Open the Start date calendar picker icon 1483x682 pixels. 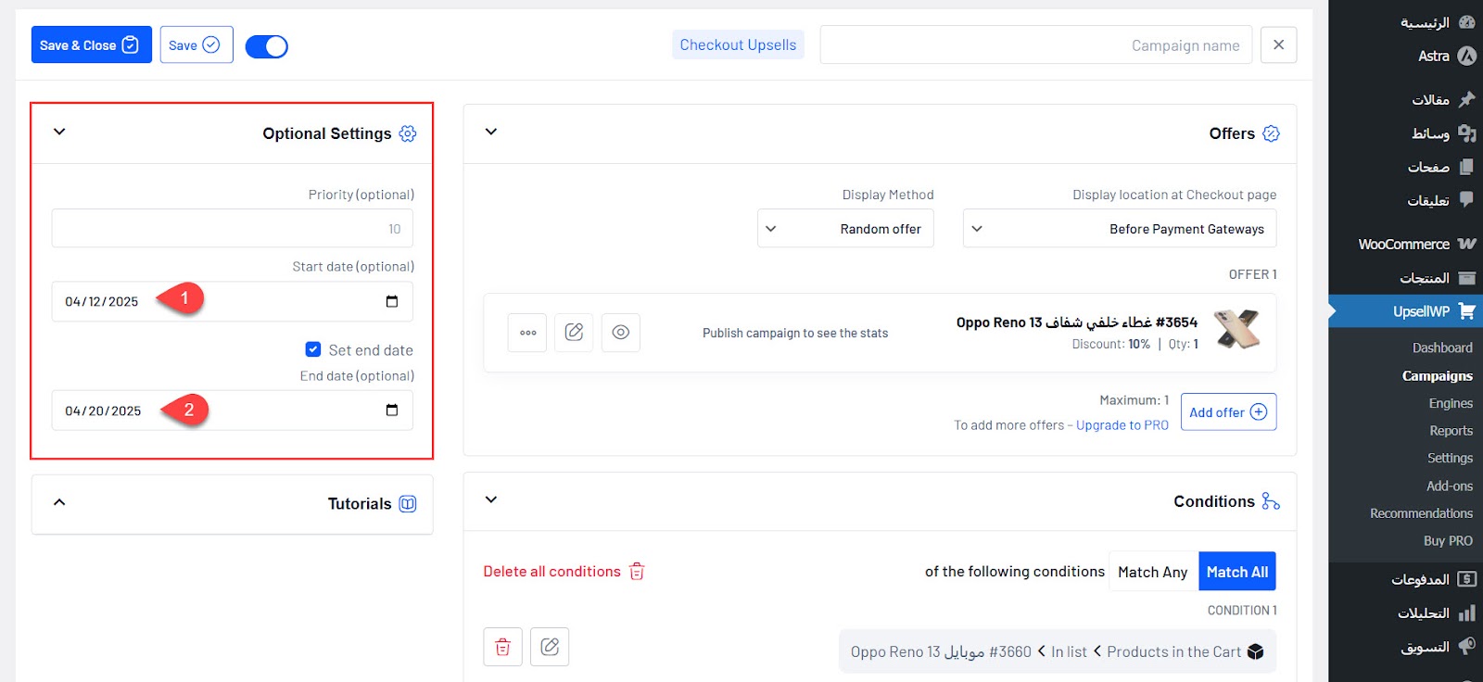tap(391, 301)
